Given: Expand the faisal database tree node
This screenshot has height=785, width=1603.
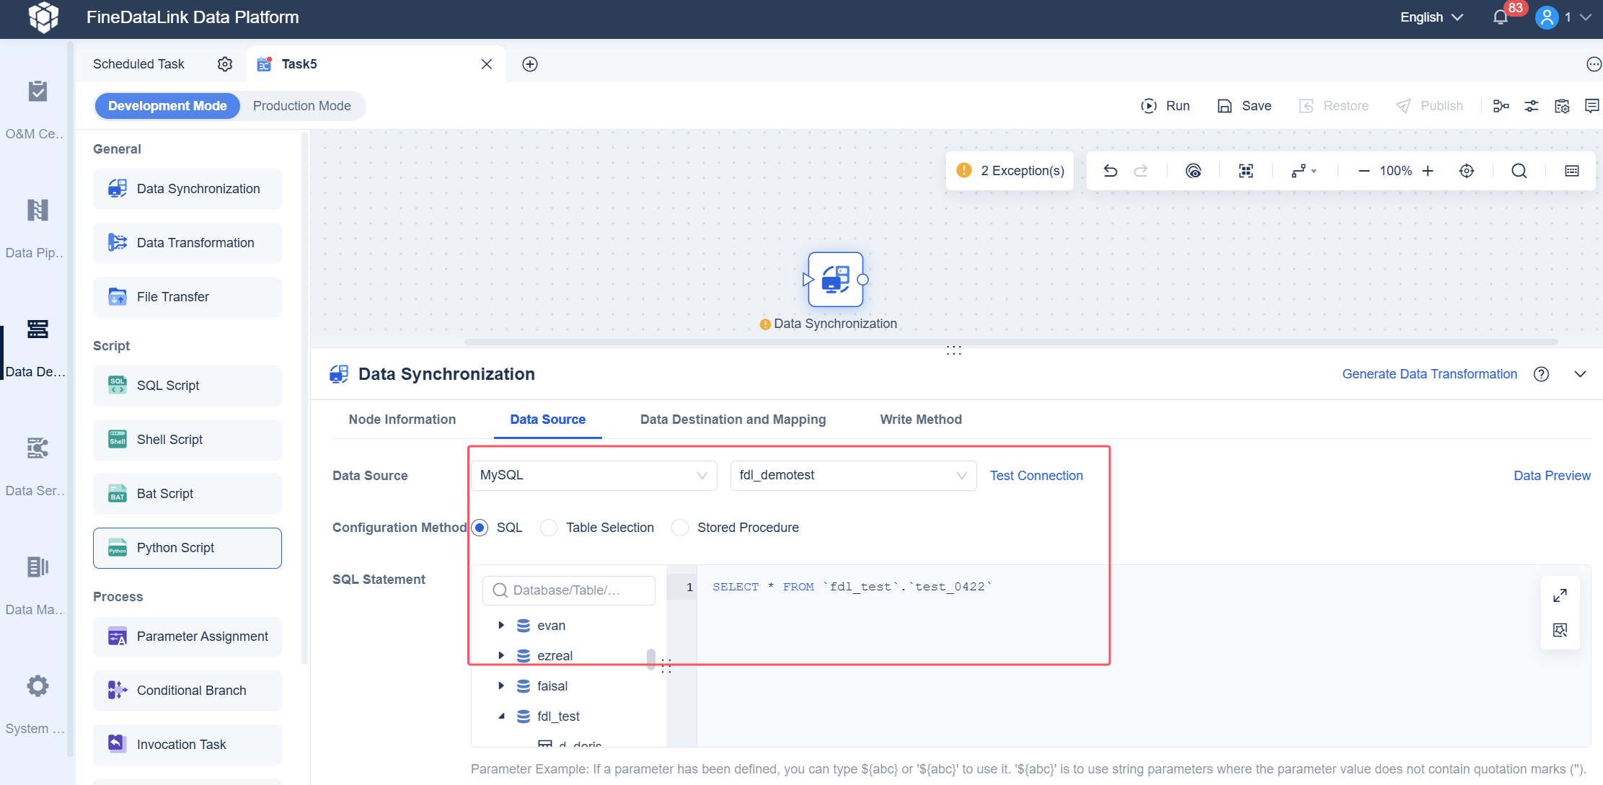Looking at the screenshot, I should click(501, 686).
